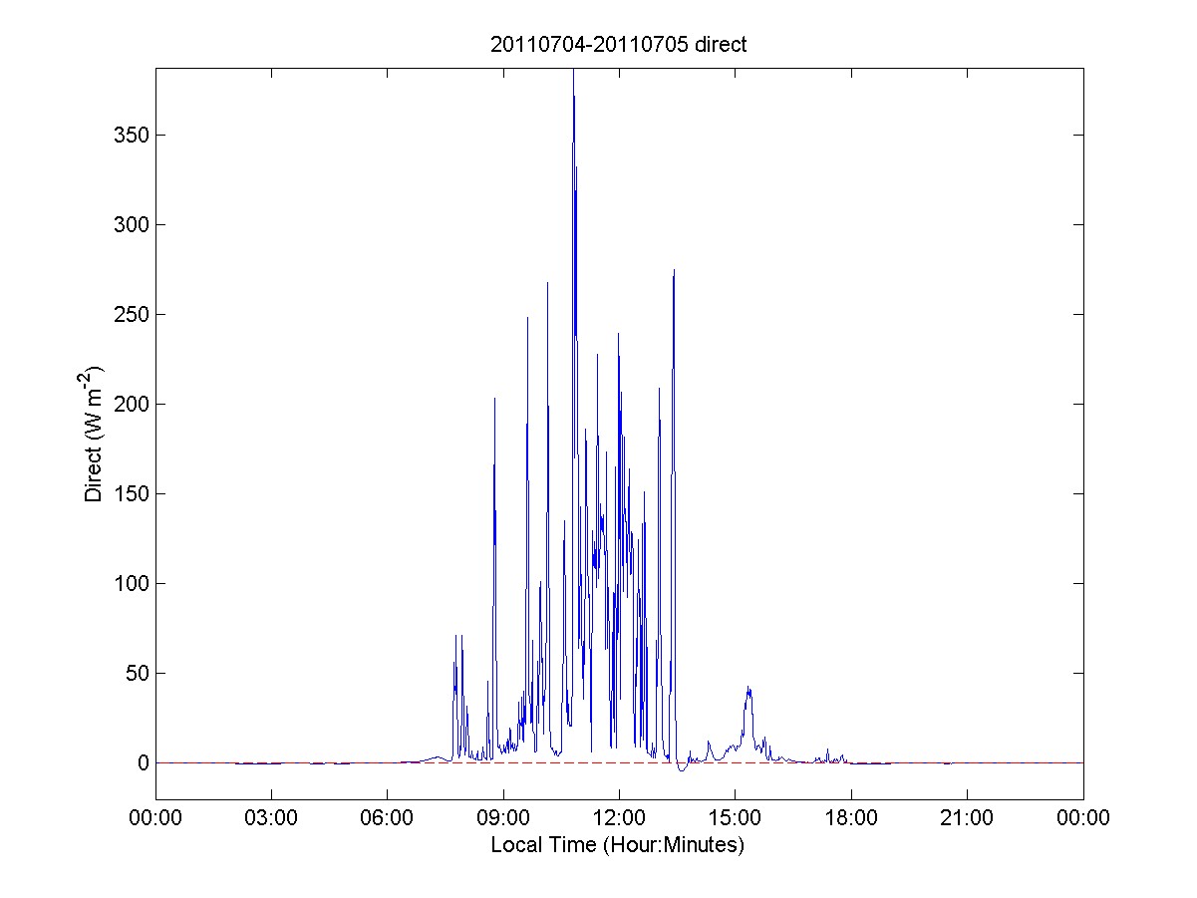Pick the 200 y-axis tick label
Viewport: 1197px width, 898px height.
(130, 404)
